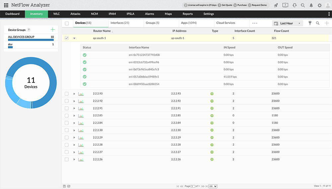
Task: Add a new device group with plus icon
Action: (x=52, y=30)
